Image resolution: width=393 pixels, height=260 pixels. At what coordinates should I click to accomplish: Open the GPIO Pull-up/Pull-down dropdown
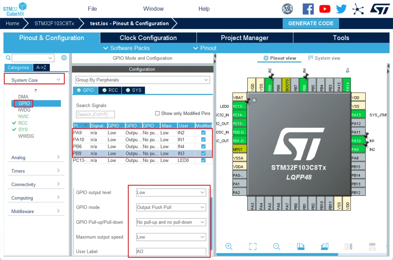point(171,222)
